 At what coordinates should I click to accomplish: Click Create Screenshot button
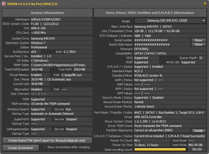(20, 148)
